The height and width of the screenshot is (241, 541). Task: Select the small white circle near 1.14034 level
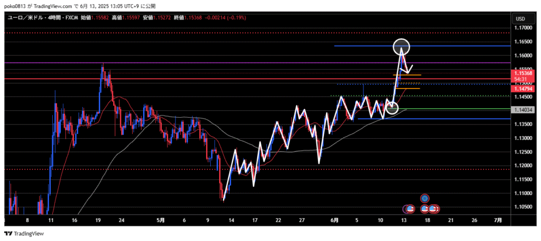[391, 108]
